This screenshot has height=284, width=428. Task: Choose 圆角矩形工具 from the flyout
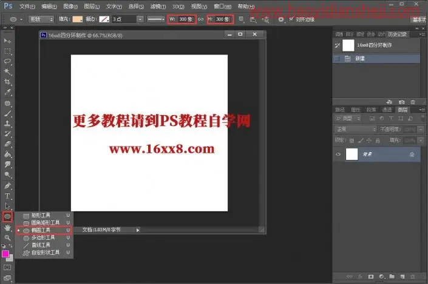44,223
